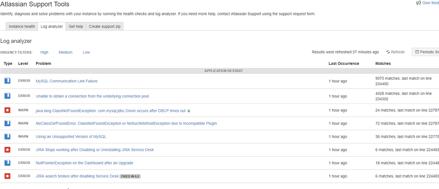Click the Level column header
This screenshot has height=189, width=439.
point(23,64)
